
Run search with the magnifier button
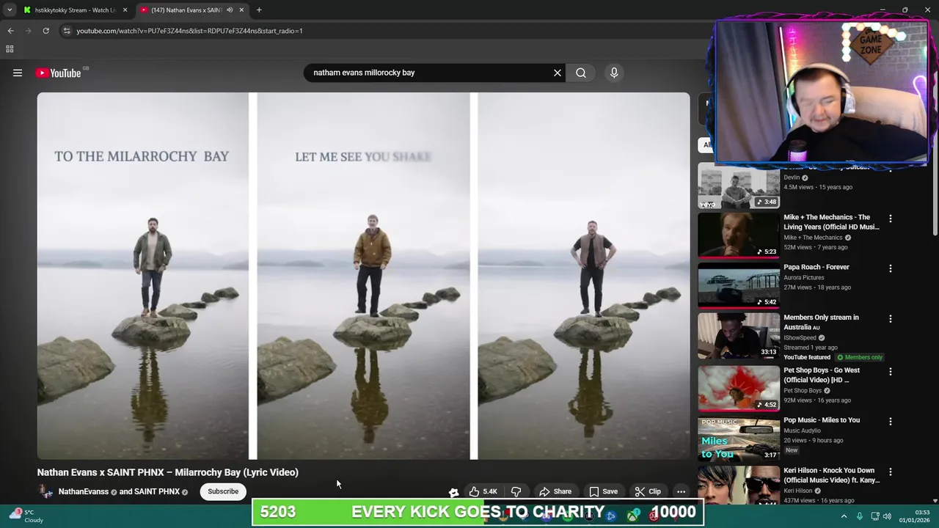click(581, 73)
